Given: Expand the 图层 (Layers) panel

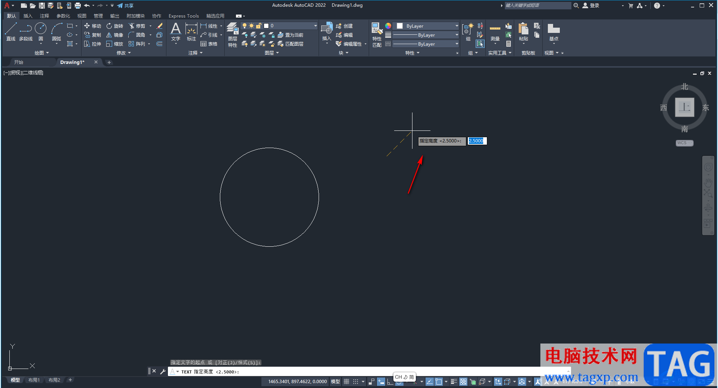Looking at the screenshot, I should tap(271, 53).
